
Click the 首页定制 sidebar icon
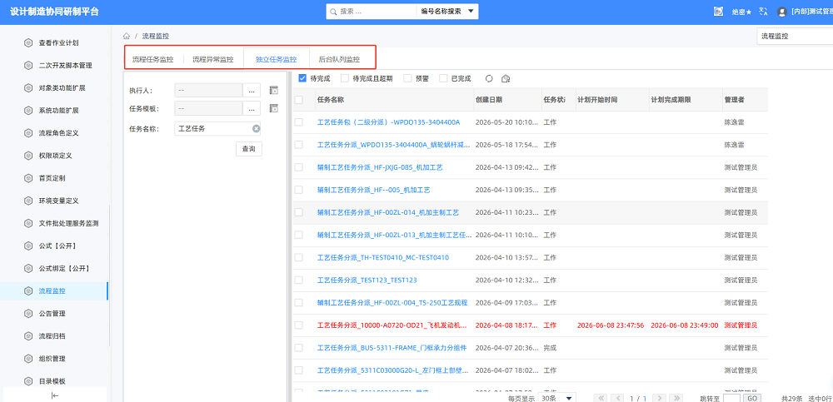[x=28, y=178]
